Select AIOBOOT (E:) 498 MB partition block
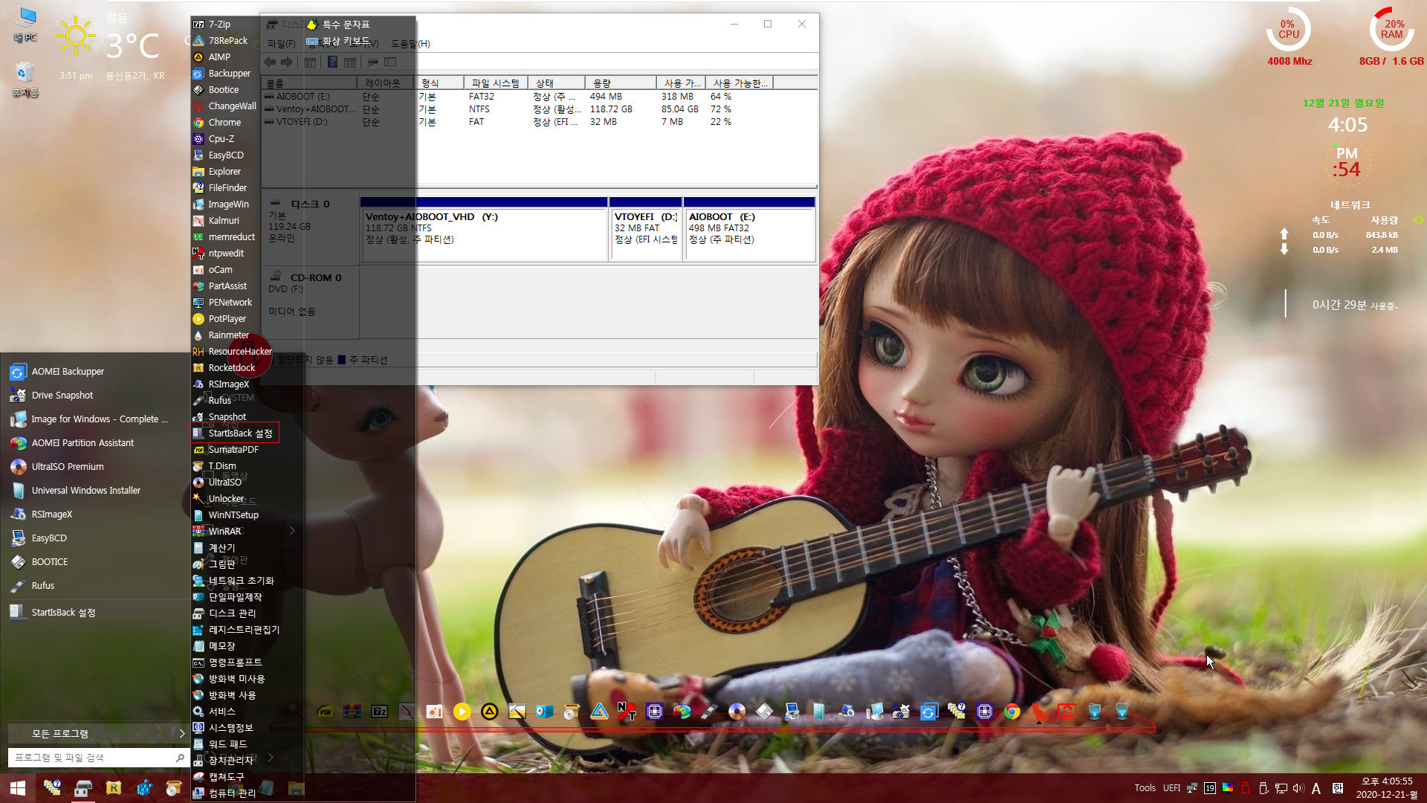 point(749,229)
